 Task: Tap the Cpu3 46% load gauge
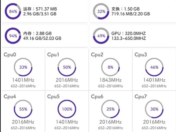[x=154, y=67]
